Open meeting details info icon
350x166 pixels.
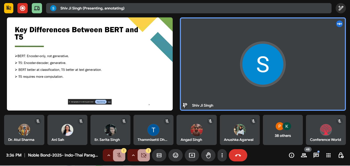[292, 155]
